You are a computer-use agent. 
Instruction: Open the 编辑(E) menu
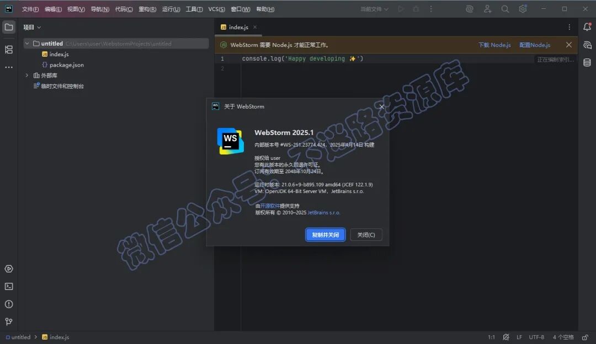pyautogui.click(x=53, y=9)
